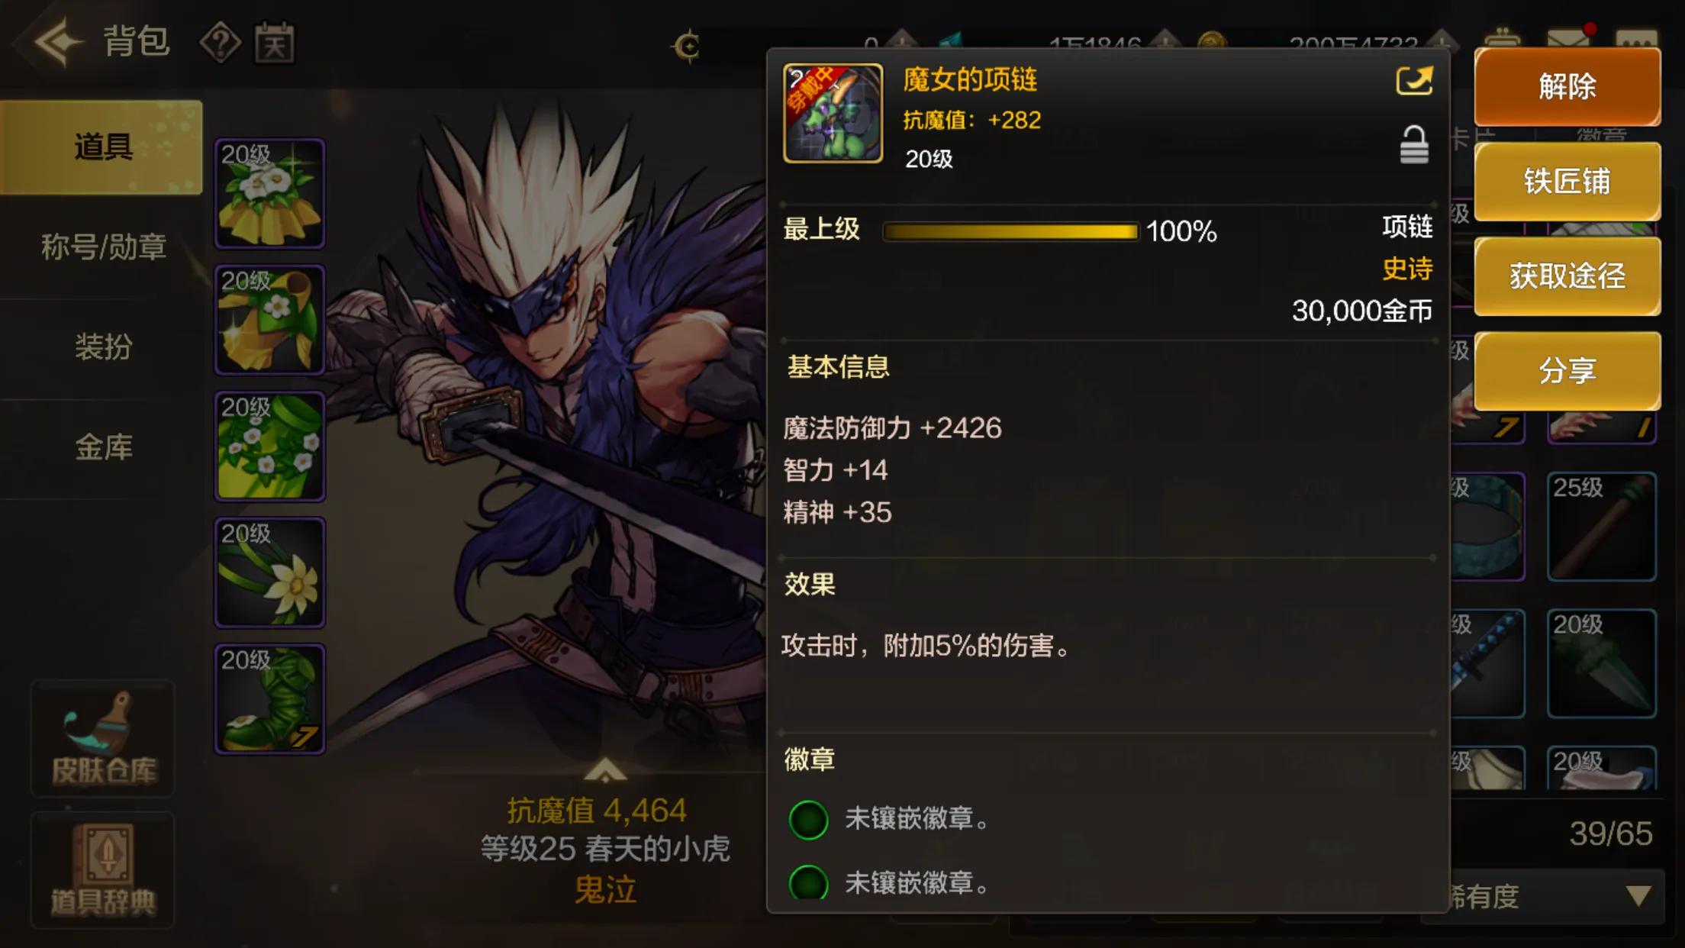Select the second empty emblem socket

[808, 883]
